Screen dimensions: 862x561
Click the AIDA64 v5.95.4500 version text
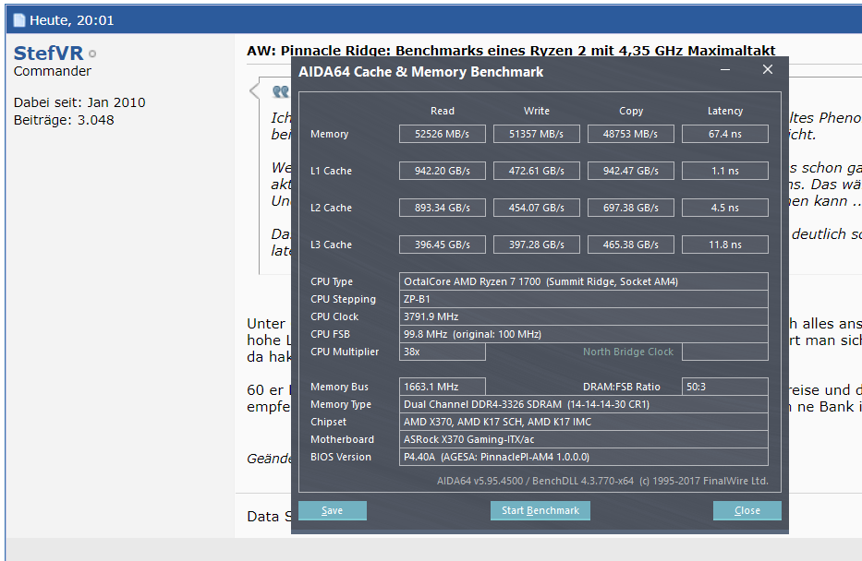pos(602,481)
